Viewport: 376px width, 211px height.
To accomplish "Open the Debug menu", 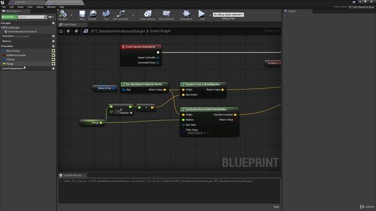I will pyautogui.click(x=39, y=7).
